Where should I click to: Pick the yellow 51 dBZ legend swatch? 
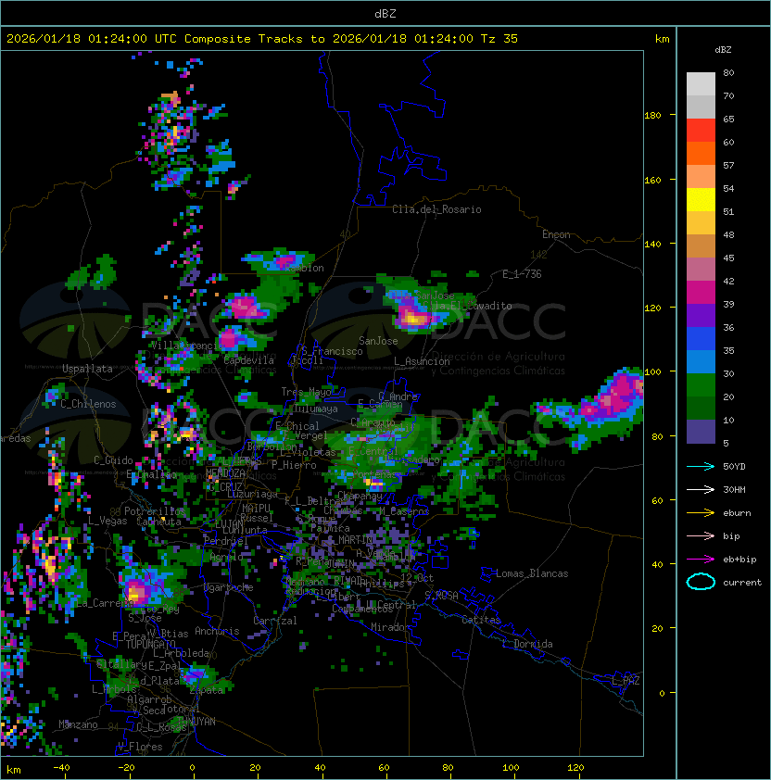701,199
